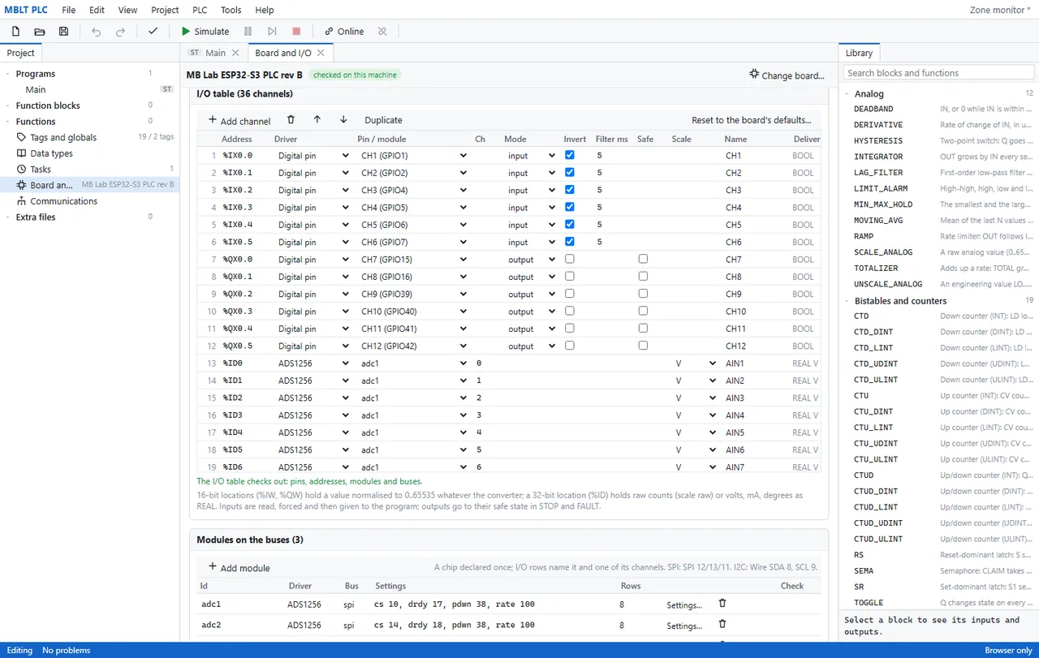Click the new file icon in toolbar
Viewport: 1039px width, 658px height.
tap(15, 32)
